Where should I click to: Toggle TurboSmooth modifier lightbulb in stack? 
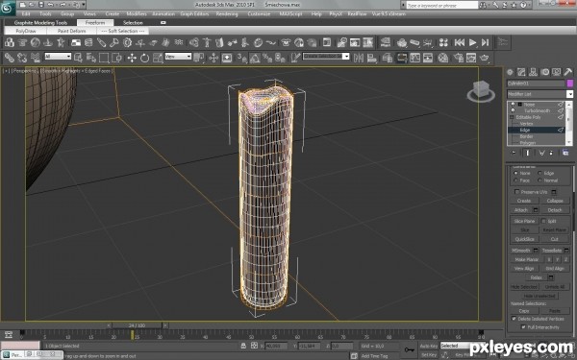pyautogui.click(x=513, y=110)
